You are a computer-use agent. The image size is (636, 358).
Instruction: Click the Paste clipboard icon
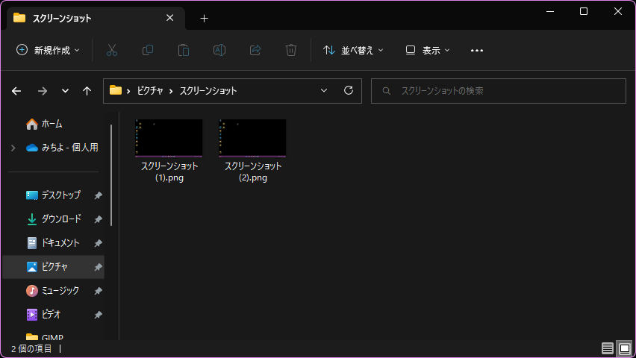(x=184, y=50)
